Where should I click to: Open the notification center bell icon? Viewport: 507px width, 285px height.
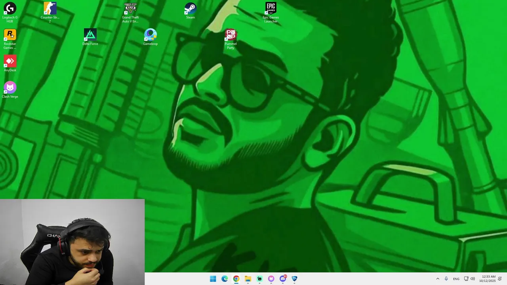500,279
